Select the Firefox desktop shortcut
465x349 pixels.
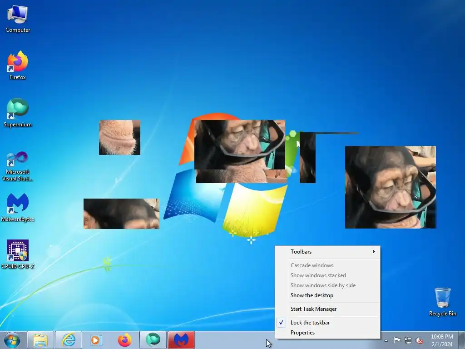pos(18,65)
